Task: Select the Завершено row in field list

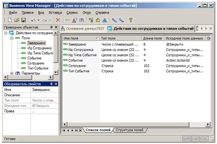Action: (x=136, y=44)
